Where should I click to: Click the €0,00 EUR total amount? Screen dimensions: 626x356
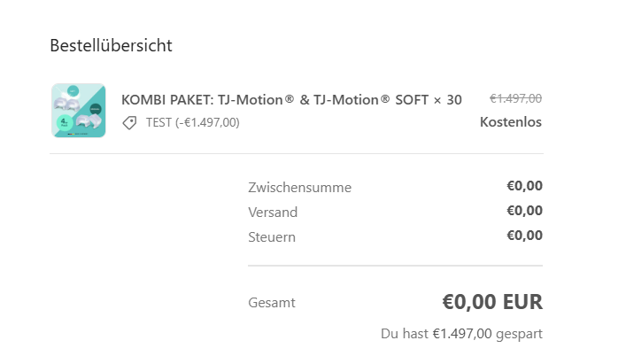492,302
